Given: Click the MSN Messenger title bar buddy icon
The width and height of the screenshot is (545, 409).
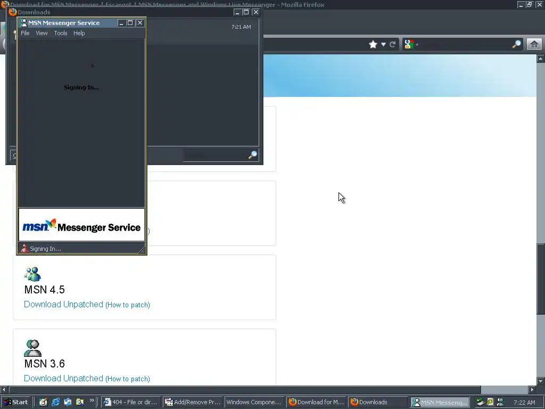Looking at the screenshot, I should pos(23,23).
